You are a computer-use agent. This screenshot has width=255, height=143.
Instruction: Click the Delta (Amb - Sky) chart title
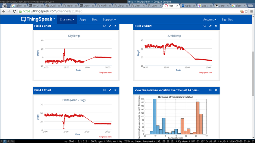click(74, 100)
